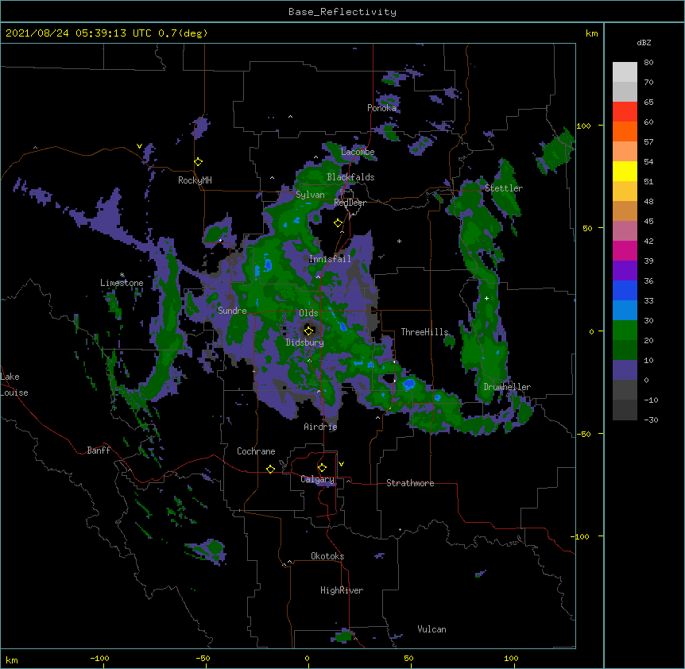Image resolution: width=685 pixels, height=669 pixels.
Task: Click the blue storm core southeast of ThreeHills
Action: point(409,384)
